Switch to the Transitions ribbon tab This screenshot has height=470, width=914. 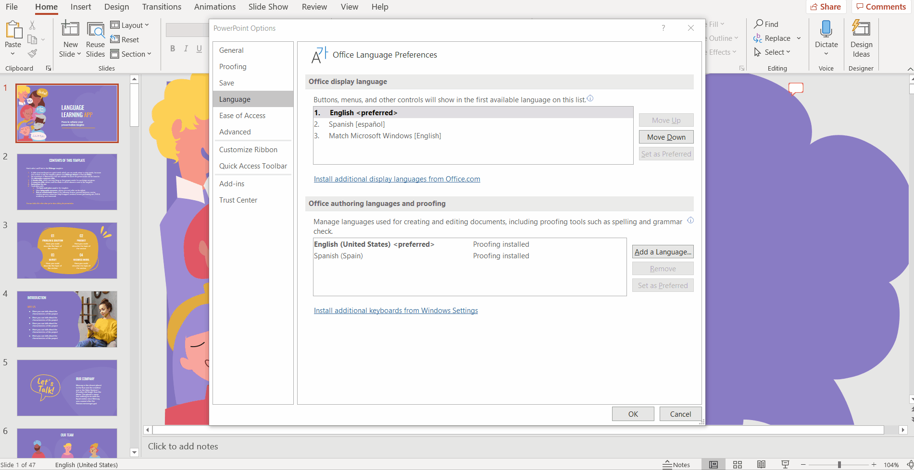161,7
